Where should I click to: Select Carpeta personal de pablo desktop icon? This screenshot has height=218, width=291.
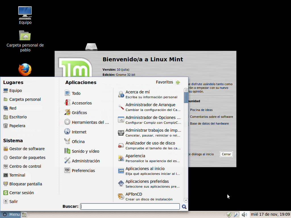tap(25, 41)
